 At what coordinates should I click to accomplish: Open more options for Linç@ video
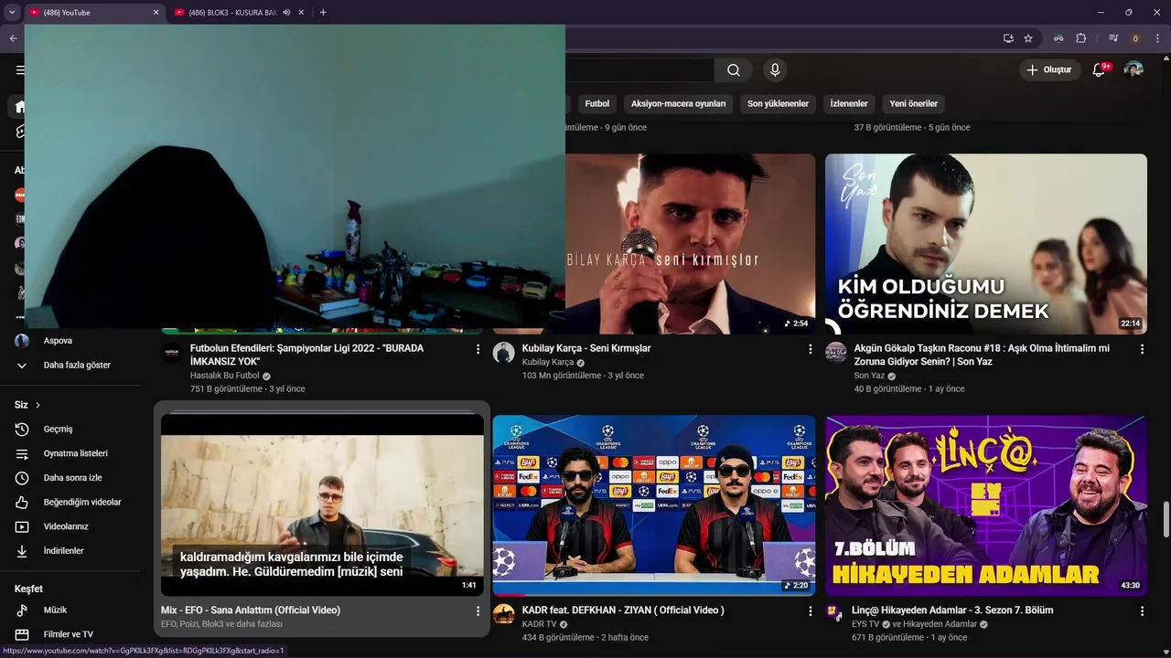point(1142,610)
